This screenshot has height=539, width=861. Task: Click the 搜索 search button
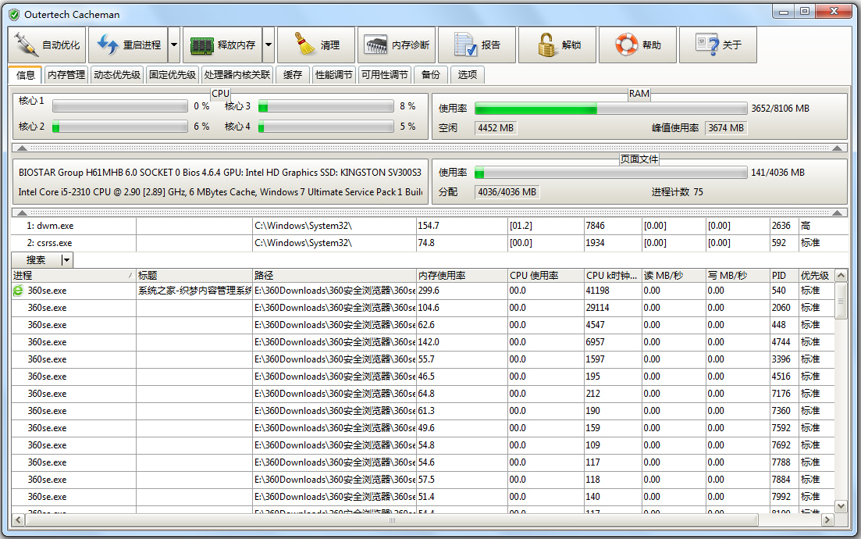(x=36, y=260)
